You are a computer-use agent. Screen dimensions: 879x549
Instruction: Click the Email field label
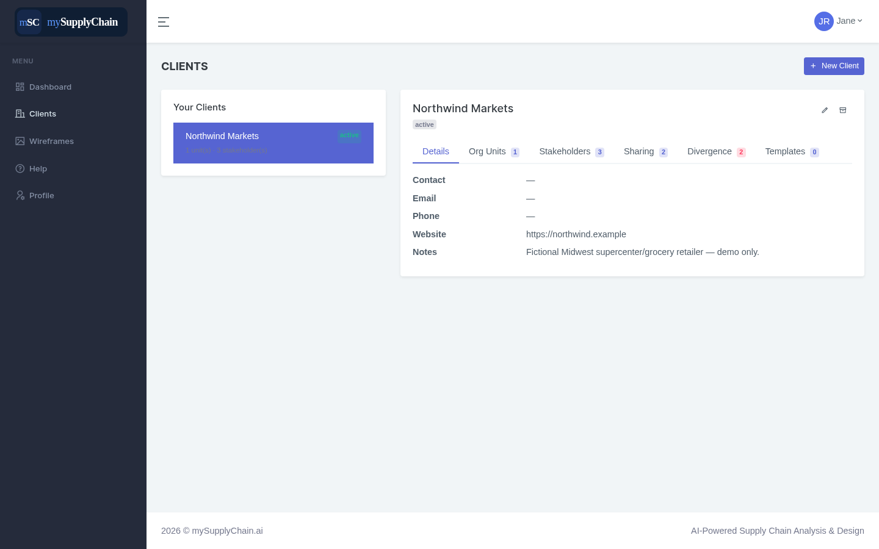[x=424, y=198]
